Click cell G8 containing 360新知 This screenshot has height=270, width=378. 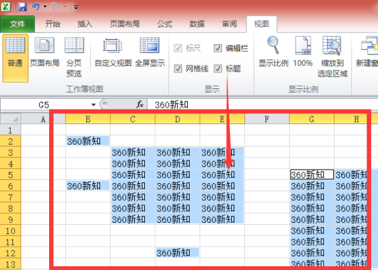[x=311, y=208]
